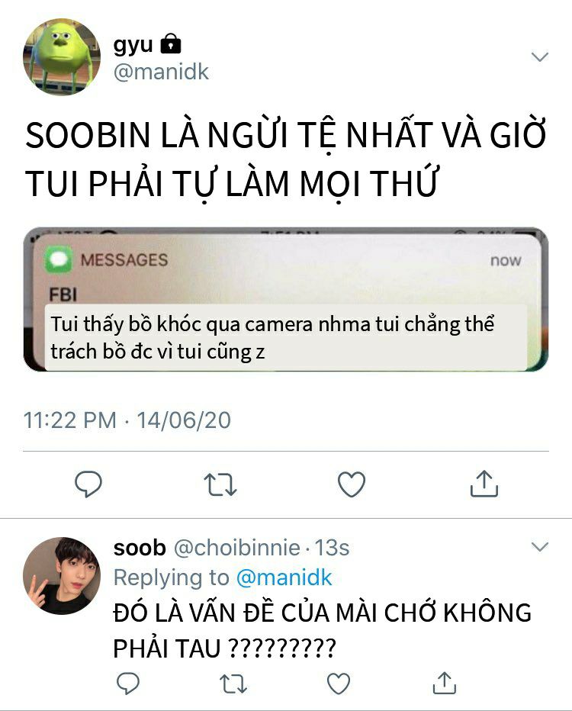This screenshot has width=572, height=711.
Task: Open the FBI messages image attachment
Action: point(286,299)
